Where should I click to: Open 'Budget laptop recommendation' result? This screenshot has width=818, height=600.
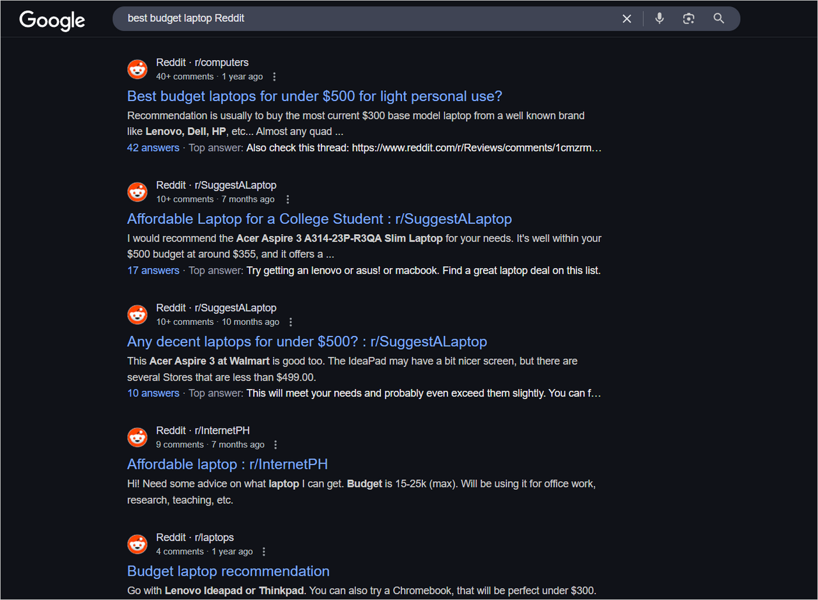(x=228, y=571)
